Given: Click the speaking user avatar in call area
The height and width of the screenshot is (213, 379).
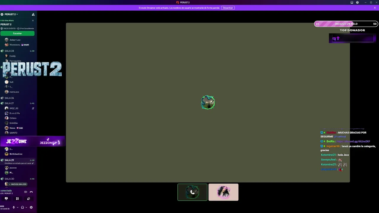Looking at the screenshot, I should point(208,102).
